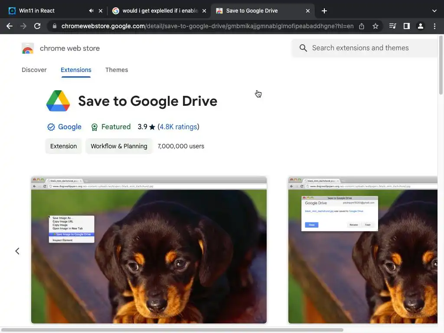Image resolution: width=444 pixels, height=333 pixels.
Task: Reload the current page
Action: click(37, 26)
